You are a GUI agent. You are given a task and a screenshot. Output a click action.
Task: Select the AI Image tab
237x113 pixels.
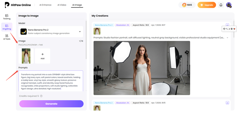coord(77,5)
